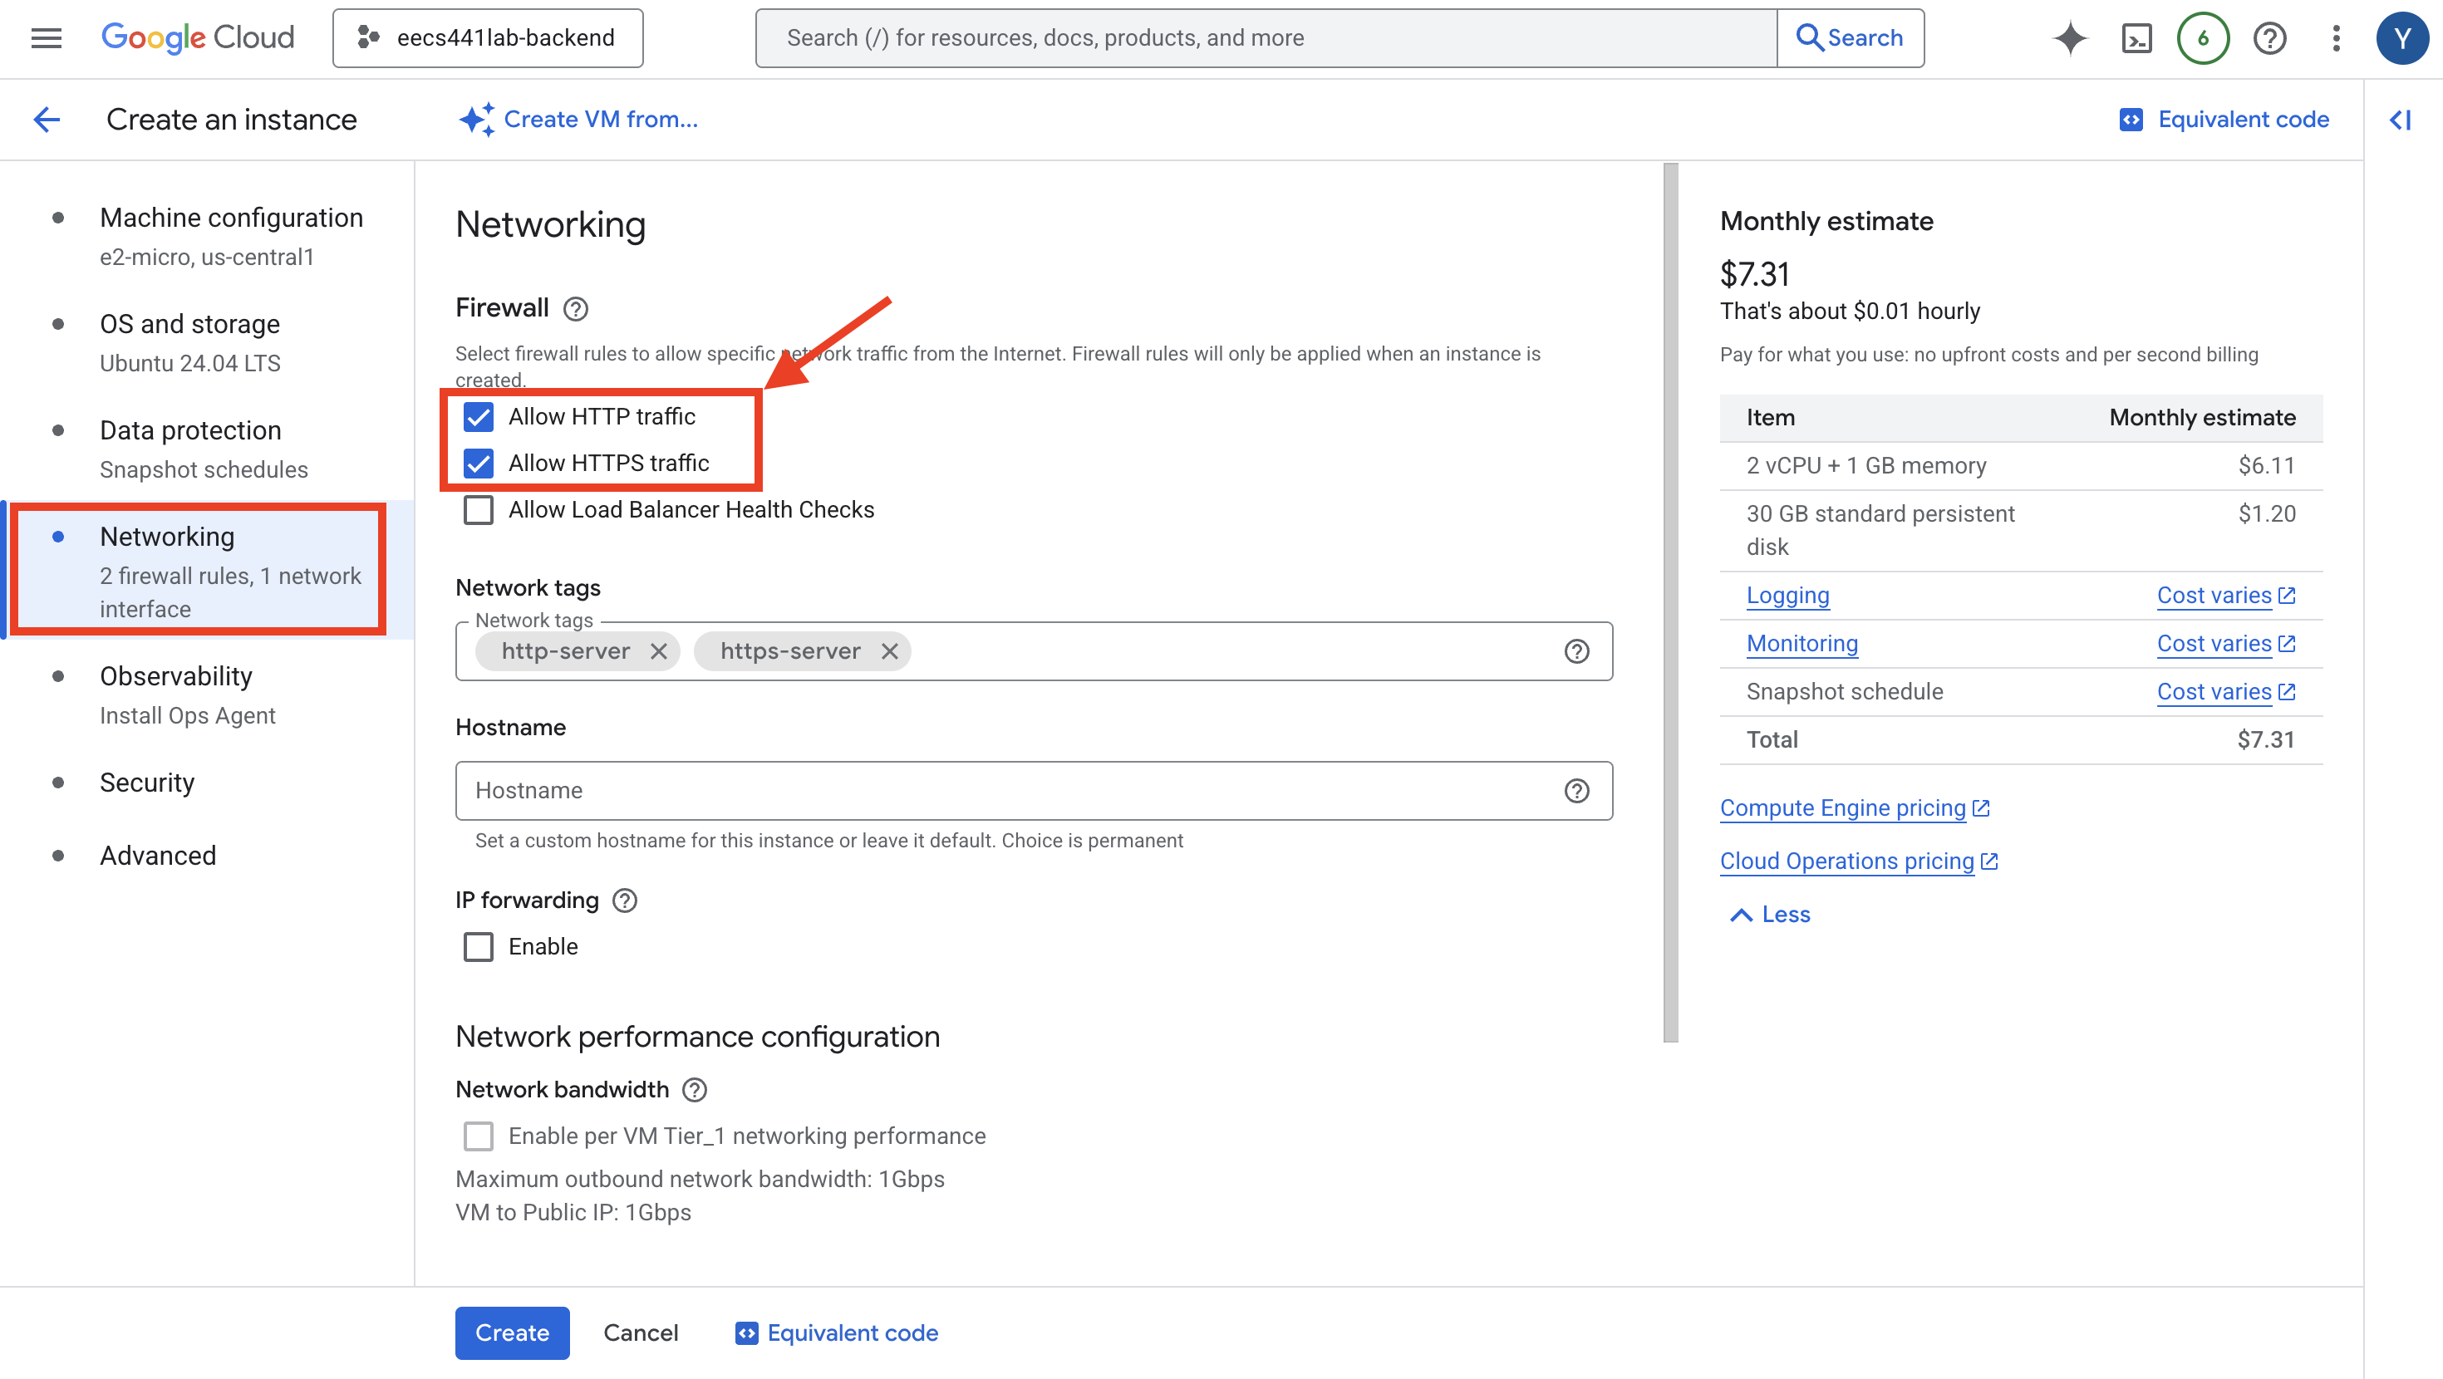2443x1379 pixels.
Task: Open the eecs441lab-backend project selector
Action: pyautogui.click(x=488, y=38)
